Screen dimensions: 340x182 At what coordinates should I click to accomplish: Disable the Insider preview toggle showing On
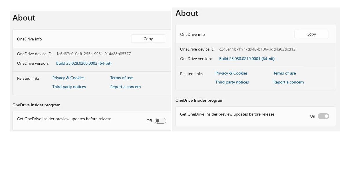tap(323, 116)
